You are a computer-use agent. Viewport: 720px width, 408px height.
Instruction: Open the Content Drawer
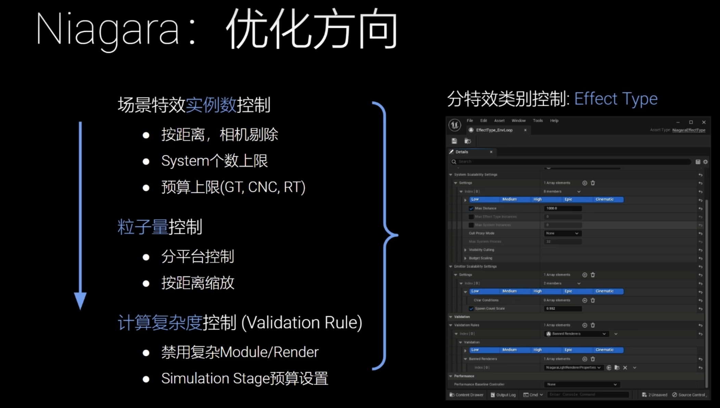click(x=466, y=395)
